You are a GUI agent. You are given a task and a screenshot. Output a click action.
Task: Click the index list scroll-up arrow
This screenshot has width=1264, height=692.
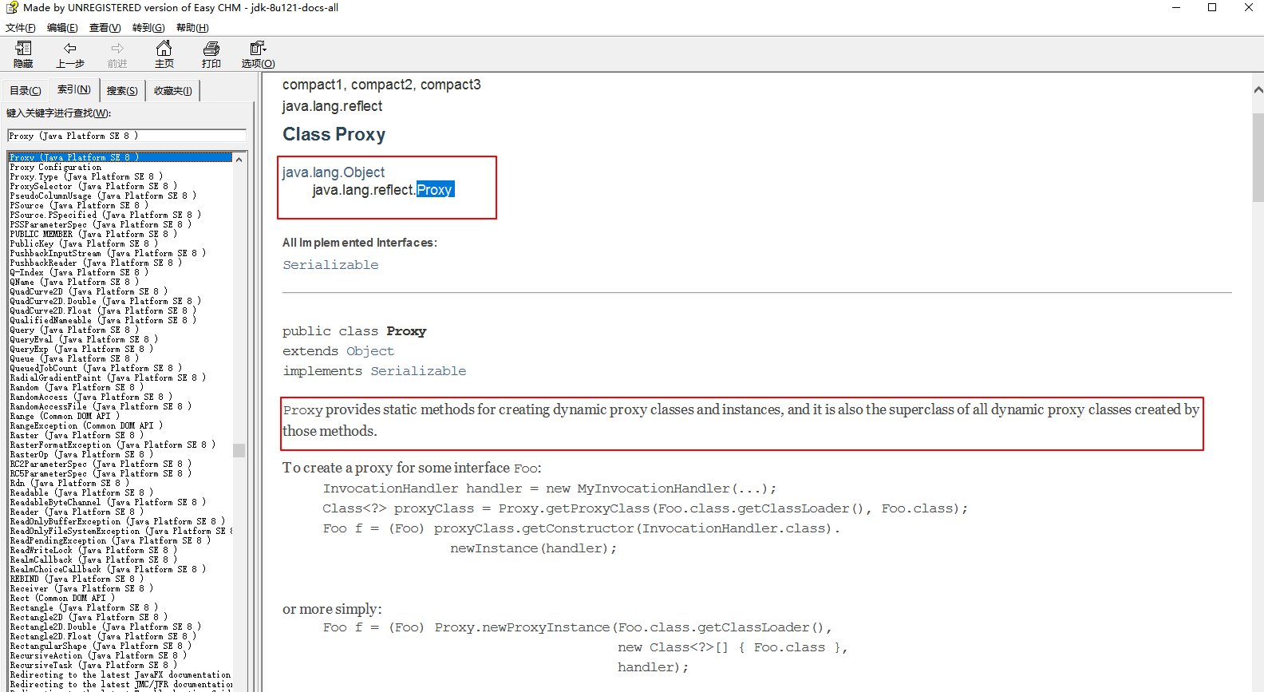pyautogui.click(x=239, y=158)
